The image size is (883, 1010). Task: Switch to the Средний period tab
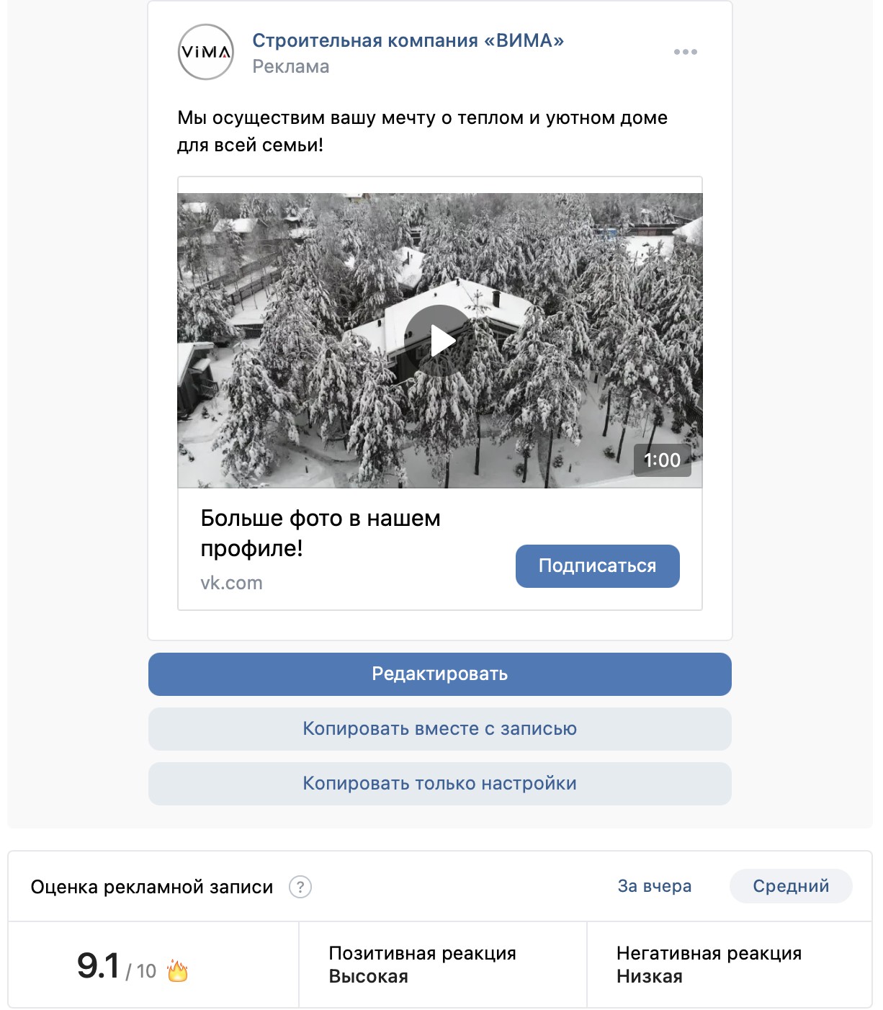(791, 886)
